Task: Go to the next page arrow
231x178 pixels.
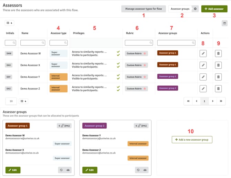Action: 213,101
